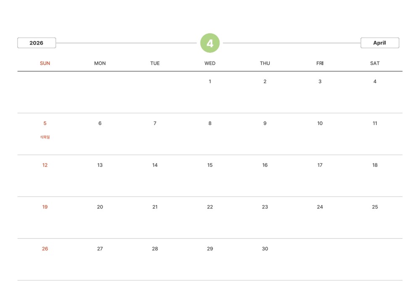
Task: Select the last day, date 30
Action: point(265,249)
